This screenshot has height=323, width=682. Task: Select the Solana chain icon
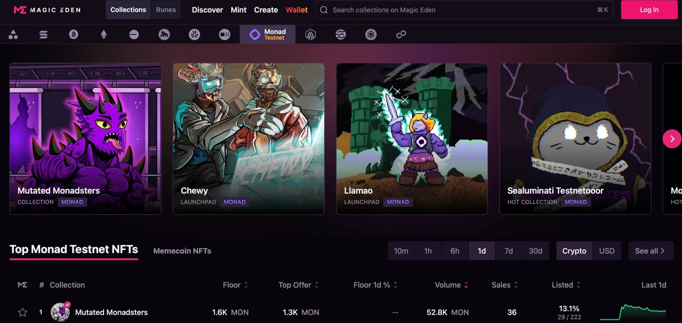click(x=43, y=34)
